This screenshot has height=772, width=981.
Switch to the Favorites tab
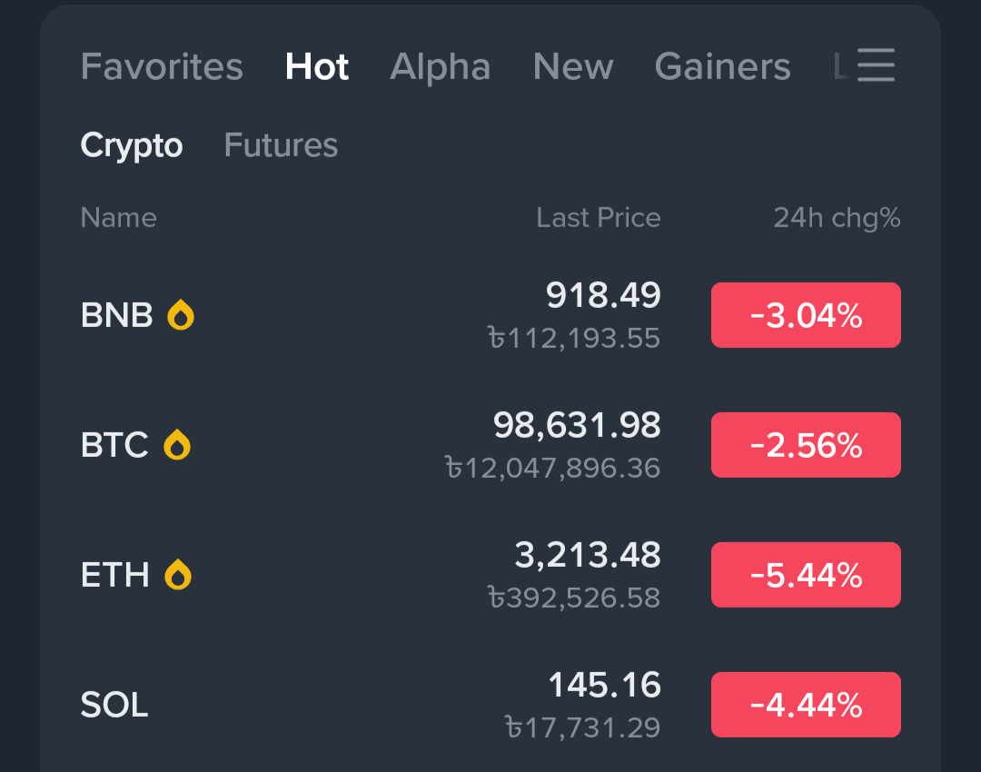[x=162, y=67]
